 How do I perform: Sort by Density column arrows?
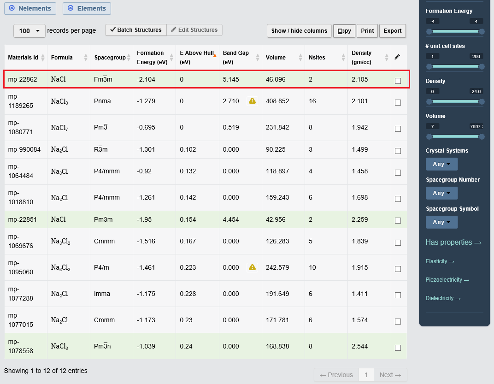[387, 57]
